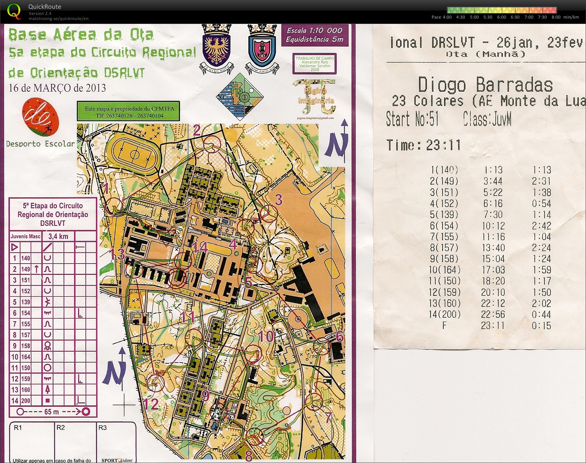The height and width of the screenshot is (463, 586).
Task: Click the Desporto Escolar orange logo
Action: pos(40,116)
